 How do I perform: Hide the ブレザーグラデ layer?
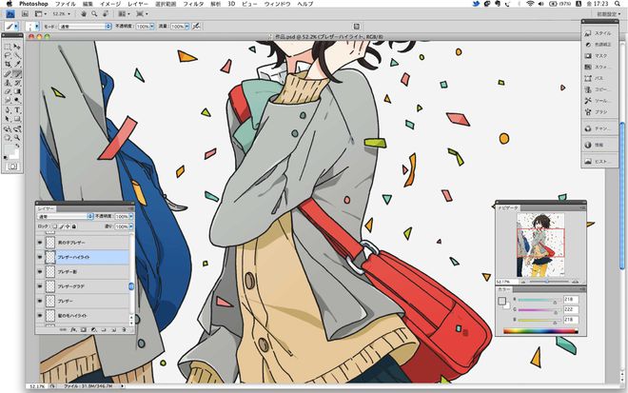pyautogui.click(x=40, y=286)
